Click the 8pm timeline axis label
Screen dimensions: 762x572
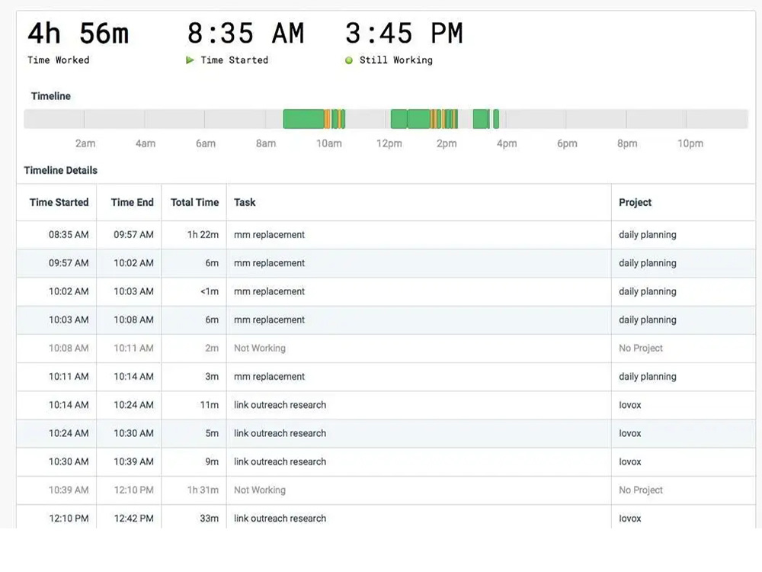(x=627, y=143)
